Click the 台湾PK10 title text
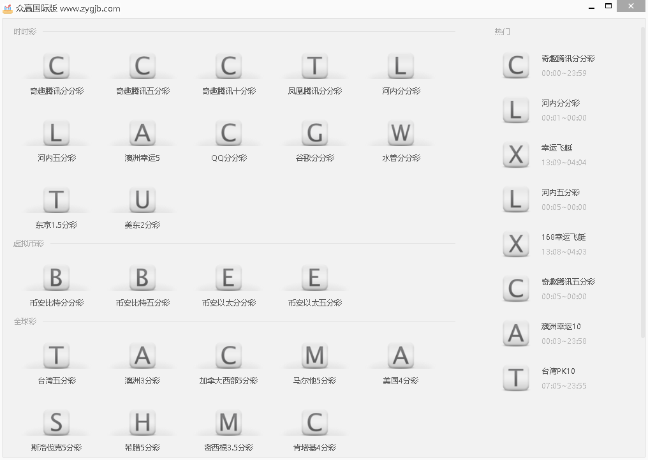Image resolution: width=648 pixels, height=460 pixels. coord(558,371)
